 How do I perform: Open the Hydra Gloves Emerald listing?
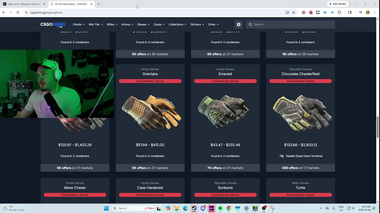(x=225, y=74)
